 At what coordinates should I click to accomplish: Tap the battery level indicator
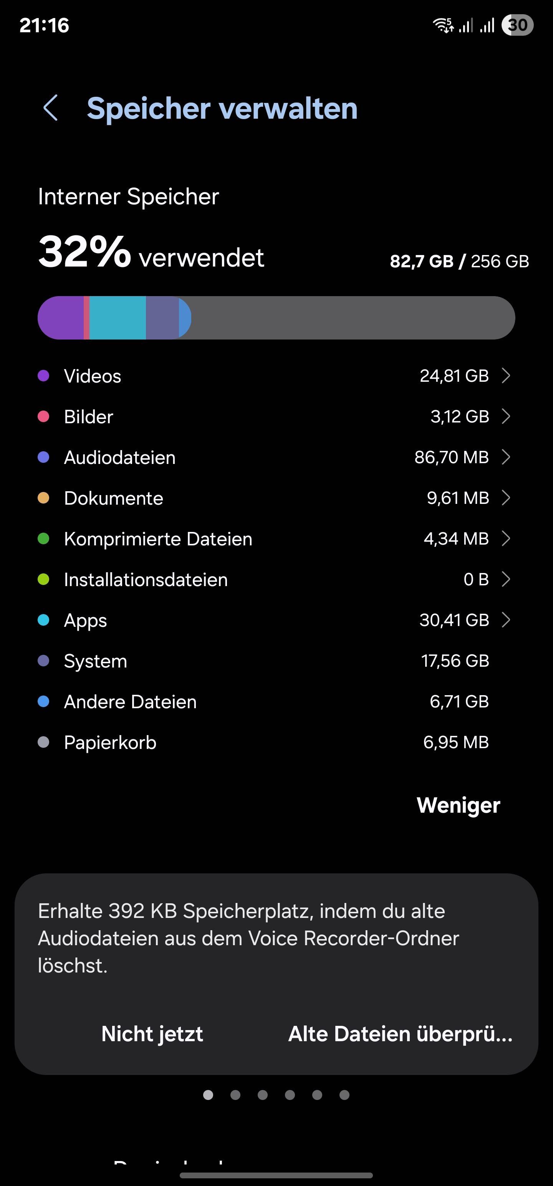pos(517,25)
